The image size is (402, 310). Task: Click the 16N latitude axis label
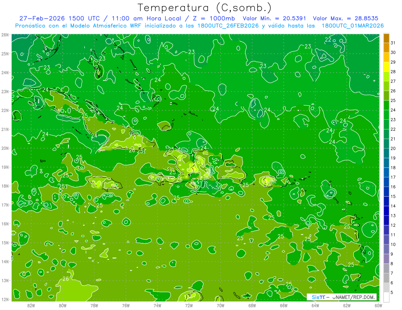click(5, 224)
